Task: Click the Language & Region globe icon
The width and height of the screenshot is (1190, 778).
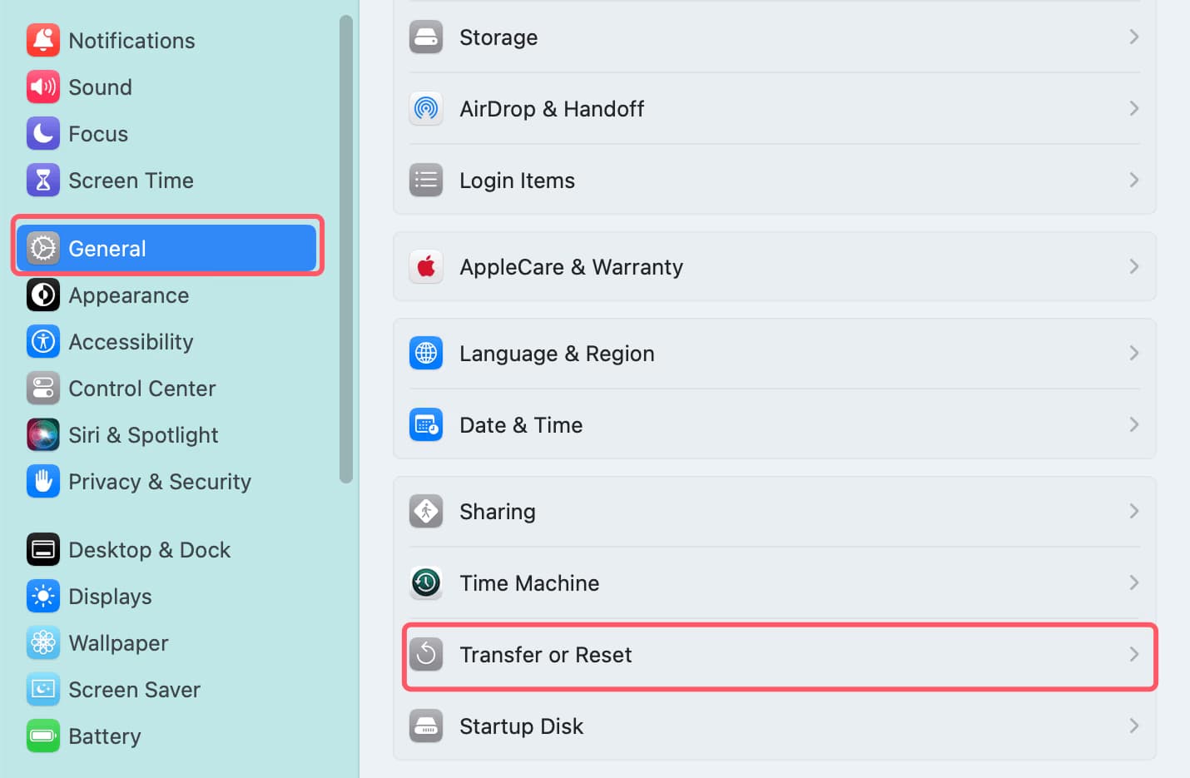Action: 426,353
